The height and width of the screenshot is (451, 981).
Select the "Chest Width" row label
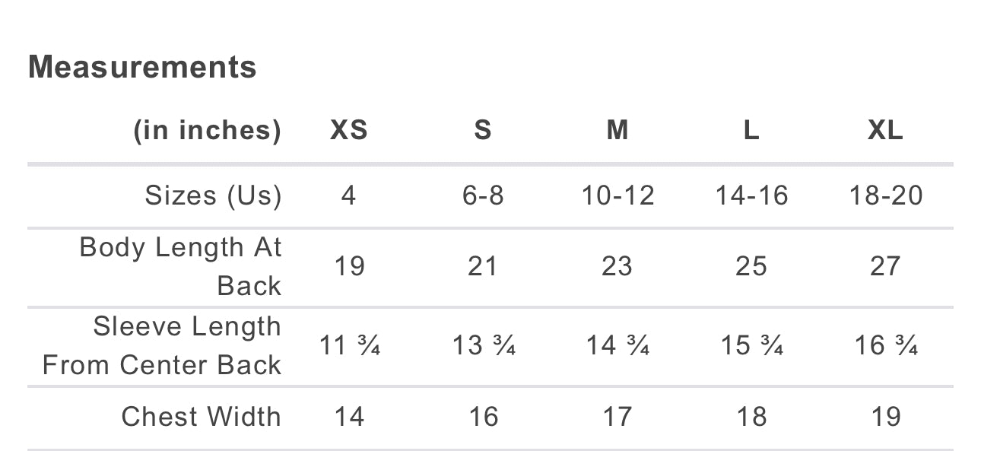[201, 417]
